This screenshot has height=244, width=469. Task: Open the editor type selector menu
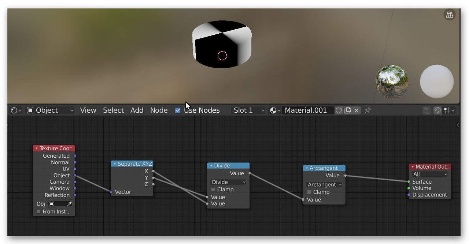point(16,110)
